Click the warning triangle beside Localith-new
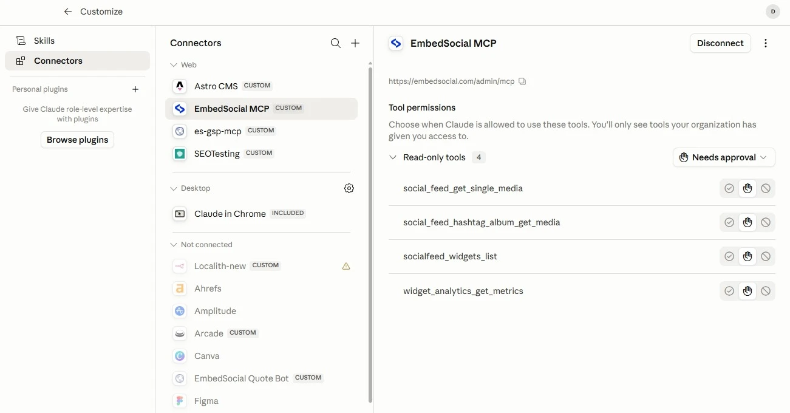 pyautogui.click(x=346, y=266)
